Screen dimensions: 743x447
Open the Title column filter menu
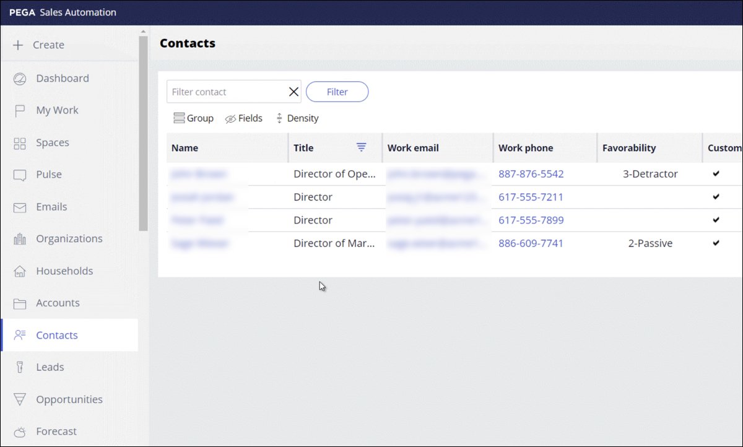(362, 147)
